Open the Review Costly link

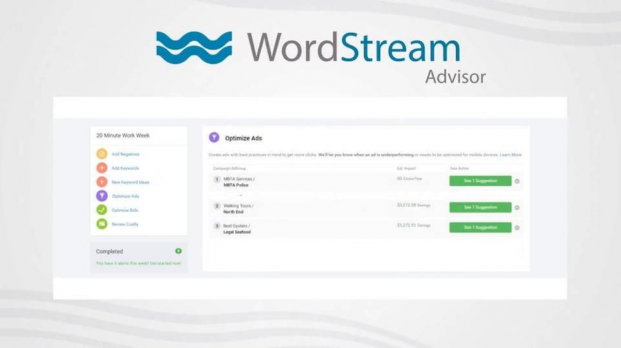click(x=125, y=224)
